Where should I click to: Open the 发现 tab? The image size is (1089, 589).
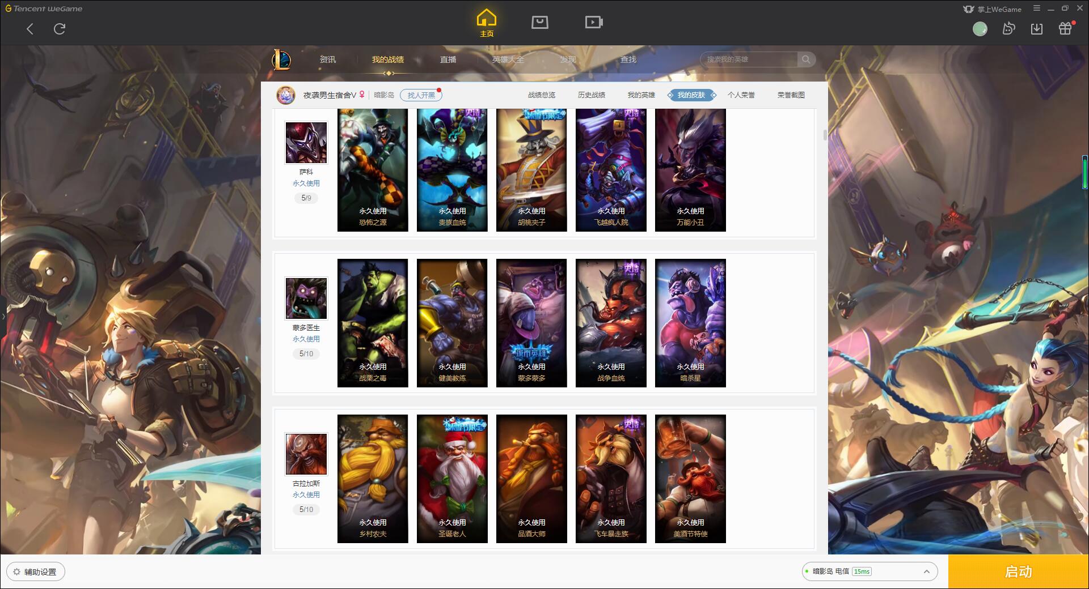pos(568,59)
